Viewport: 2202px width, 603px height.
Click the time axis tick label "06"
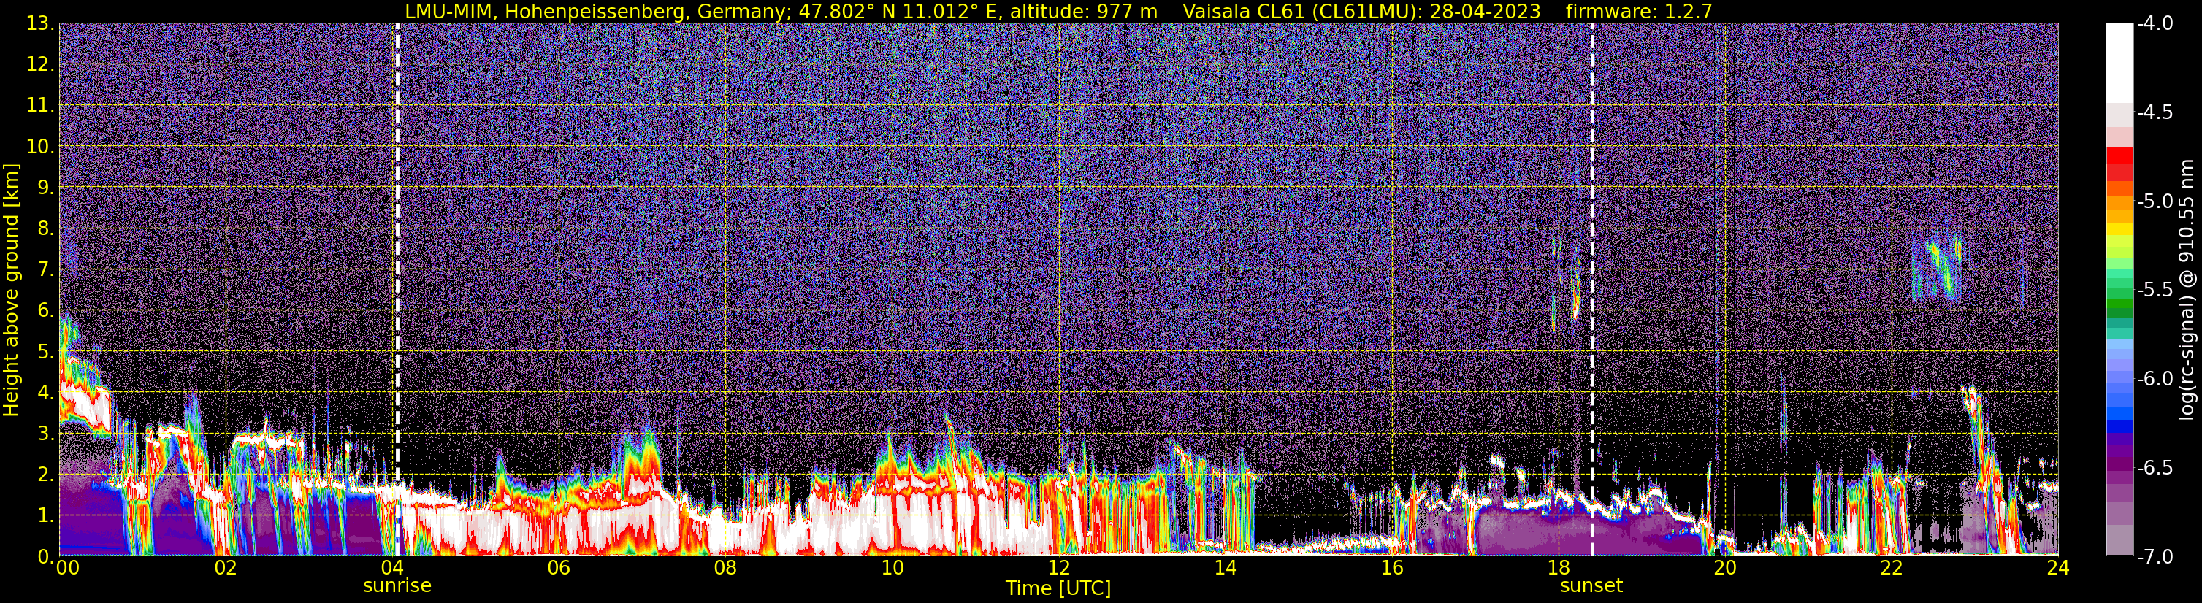(x=559, y=567)
